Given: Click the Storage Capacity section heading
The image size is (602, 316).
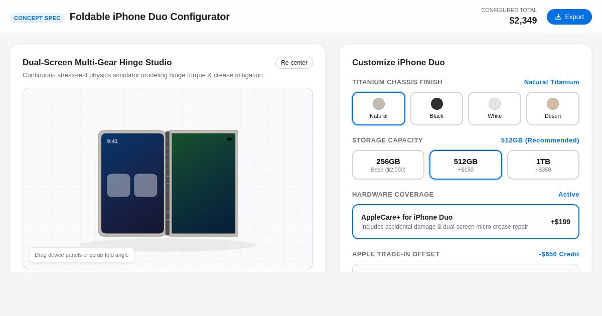Looking at the screenshot, I should [x=387, y=140].
